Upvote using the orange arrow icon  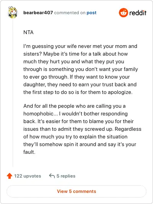point(10,176)
